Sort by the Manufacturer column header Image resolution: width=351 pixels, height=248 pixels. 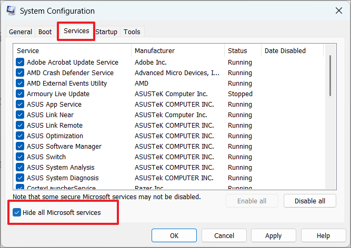click(178, 51)
